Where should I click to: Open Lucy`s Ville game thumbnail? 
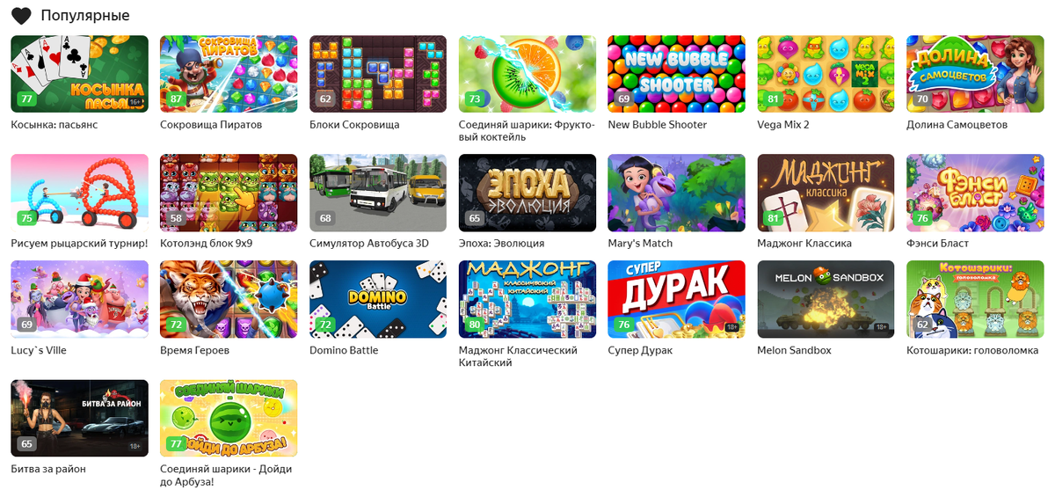coord(79,299)
